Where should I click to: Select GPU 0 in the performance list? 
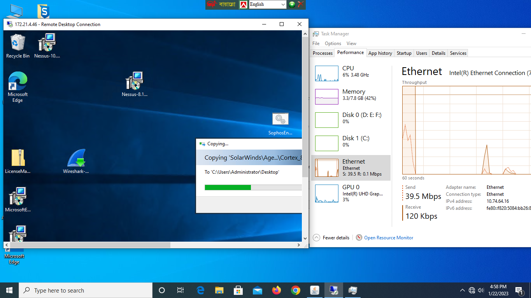(x=351, y=193)
